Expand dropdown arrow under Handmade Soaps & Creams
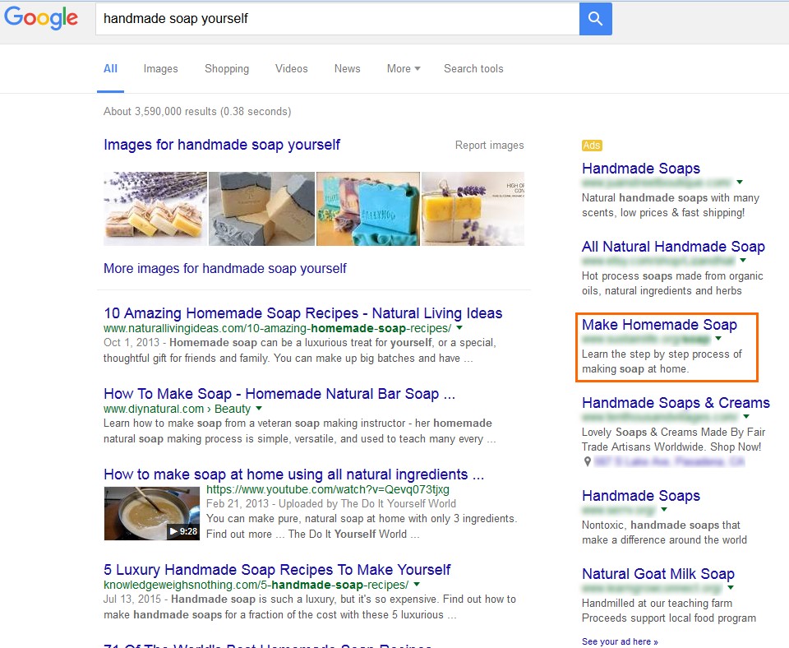Image resolution: width=789 pixels, height=648 pixels. pyautogui.click(x=746, y=416)
